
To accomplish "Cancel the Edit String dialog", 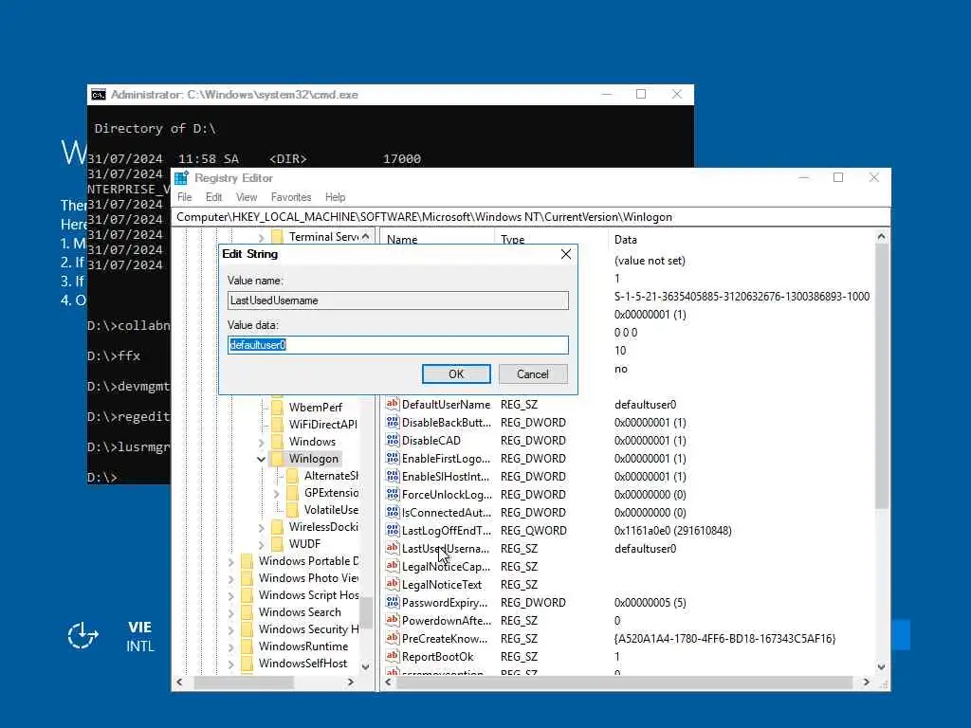I will [x=533, y=373].
